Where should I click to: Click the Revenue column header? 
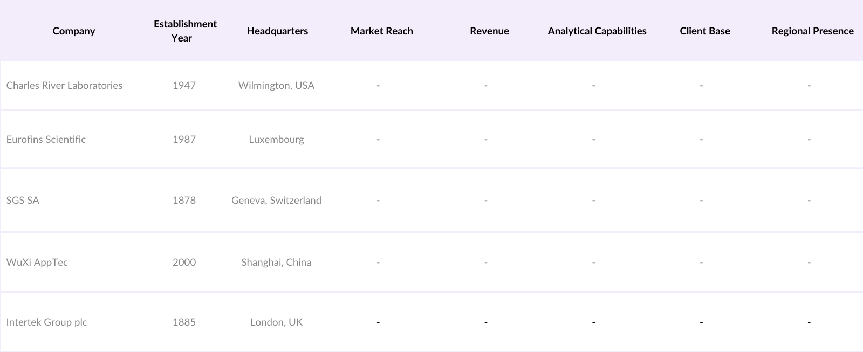point(489,31)
